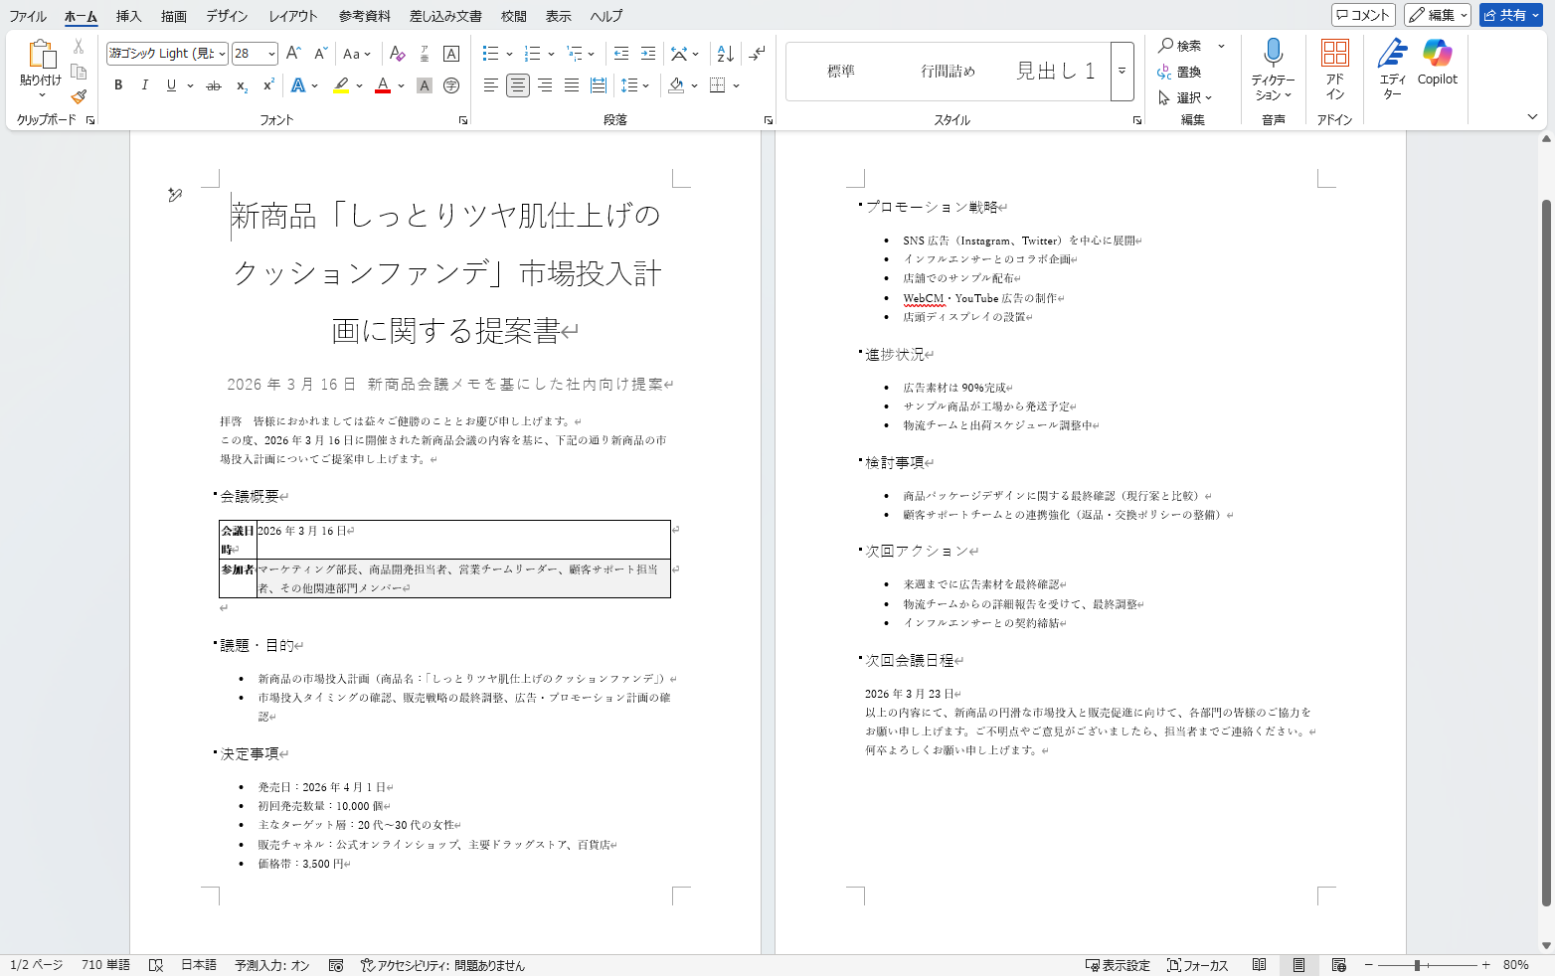Increase indent of the paragraph
Viewport: 1555px width, 976px height.
[648, 54]
